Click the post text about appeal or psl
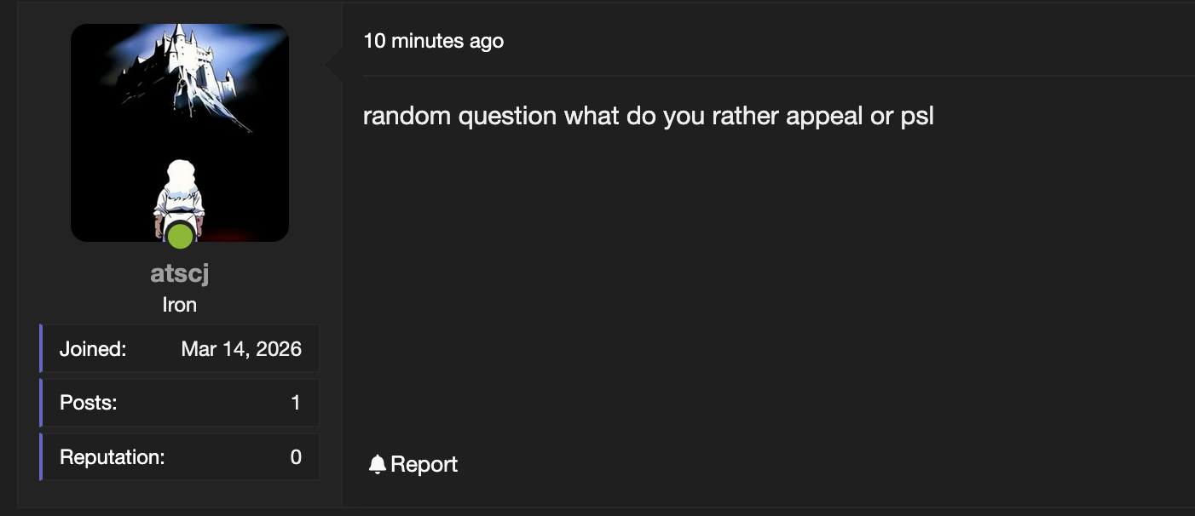 point(648,116)
